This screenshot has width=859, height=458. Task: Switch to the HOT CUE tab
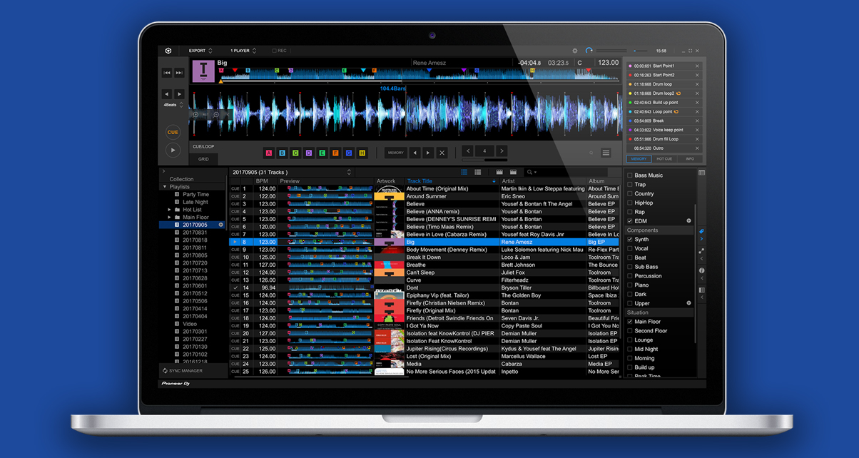click(x=664, y=158)
